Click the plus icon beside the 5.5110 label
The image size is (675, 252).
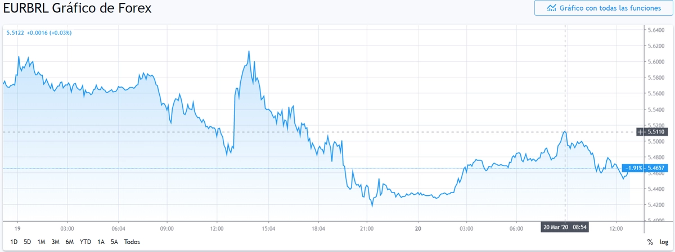pos(640,132)
